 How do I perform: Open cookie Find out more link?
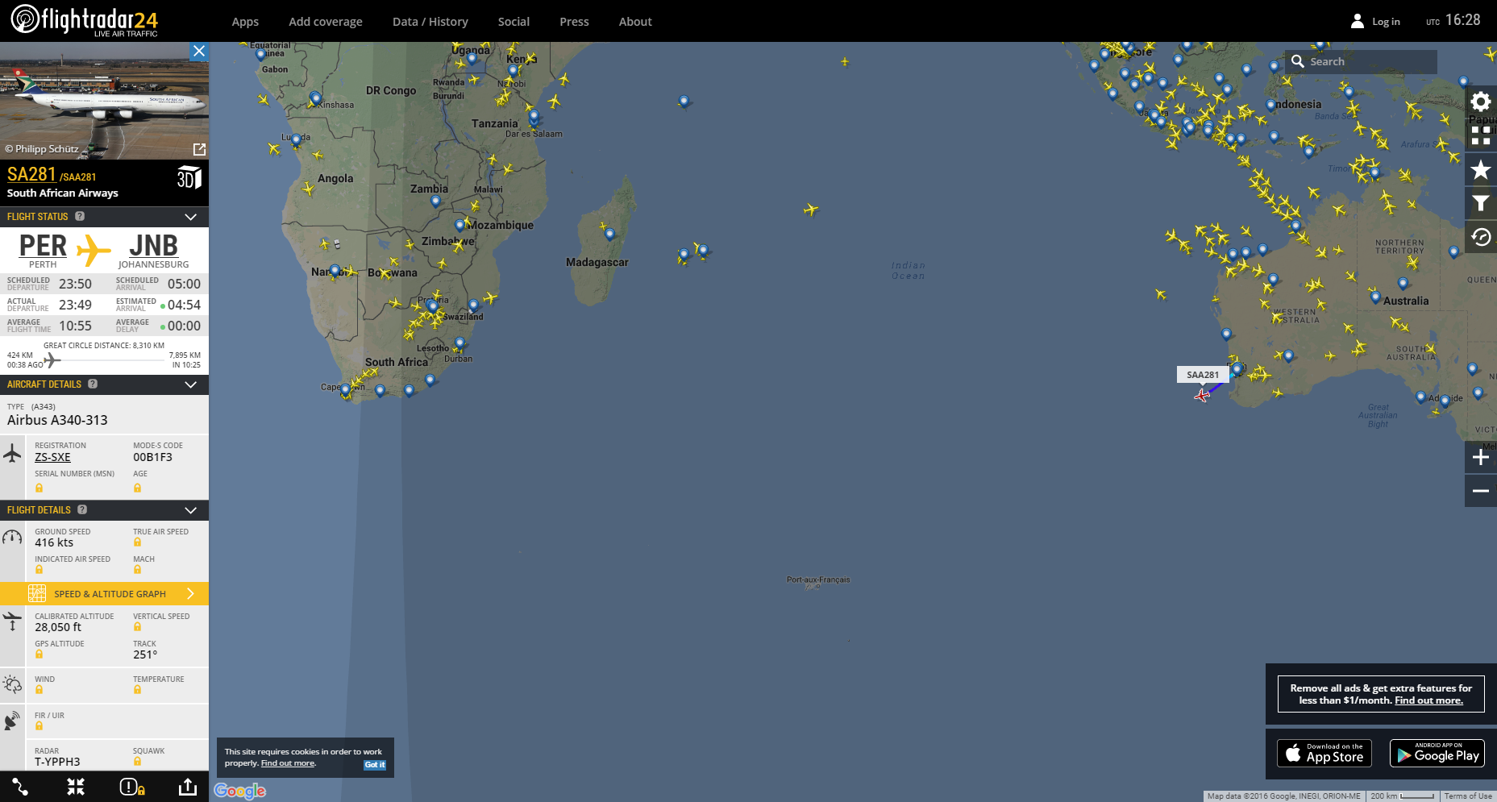(x=288, y=763)
